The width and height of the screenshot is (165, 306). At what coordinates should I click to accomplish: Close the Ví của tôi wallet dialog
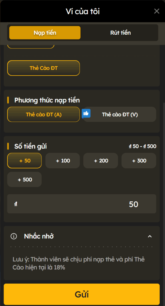[157, 11]
